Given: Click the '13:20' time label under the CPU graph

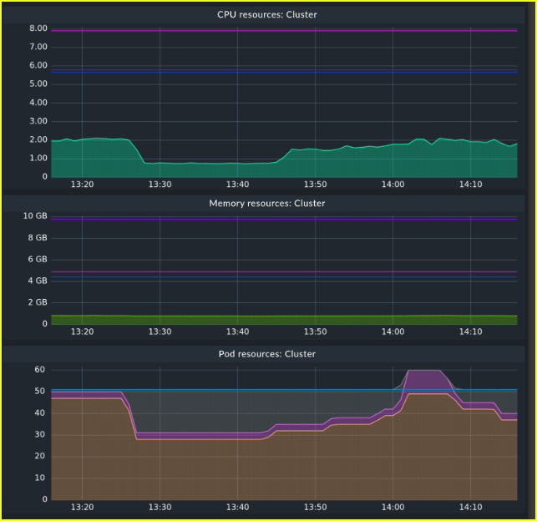Looking at the screenshot, I should pos(82,185).
